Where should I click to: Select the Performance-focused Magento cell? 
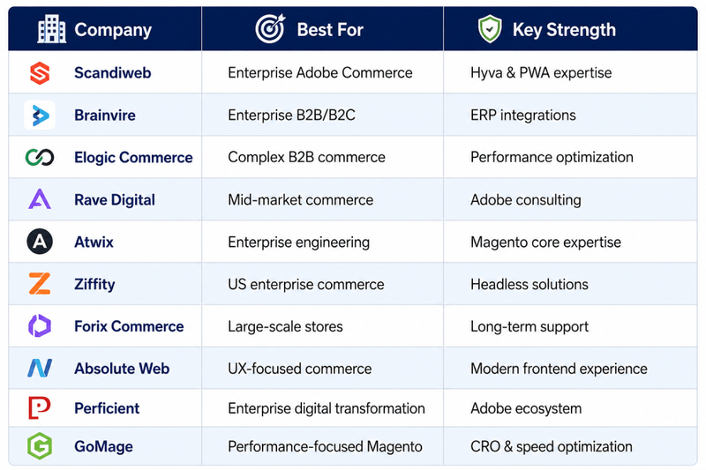click(322, 446)
